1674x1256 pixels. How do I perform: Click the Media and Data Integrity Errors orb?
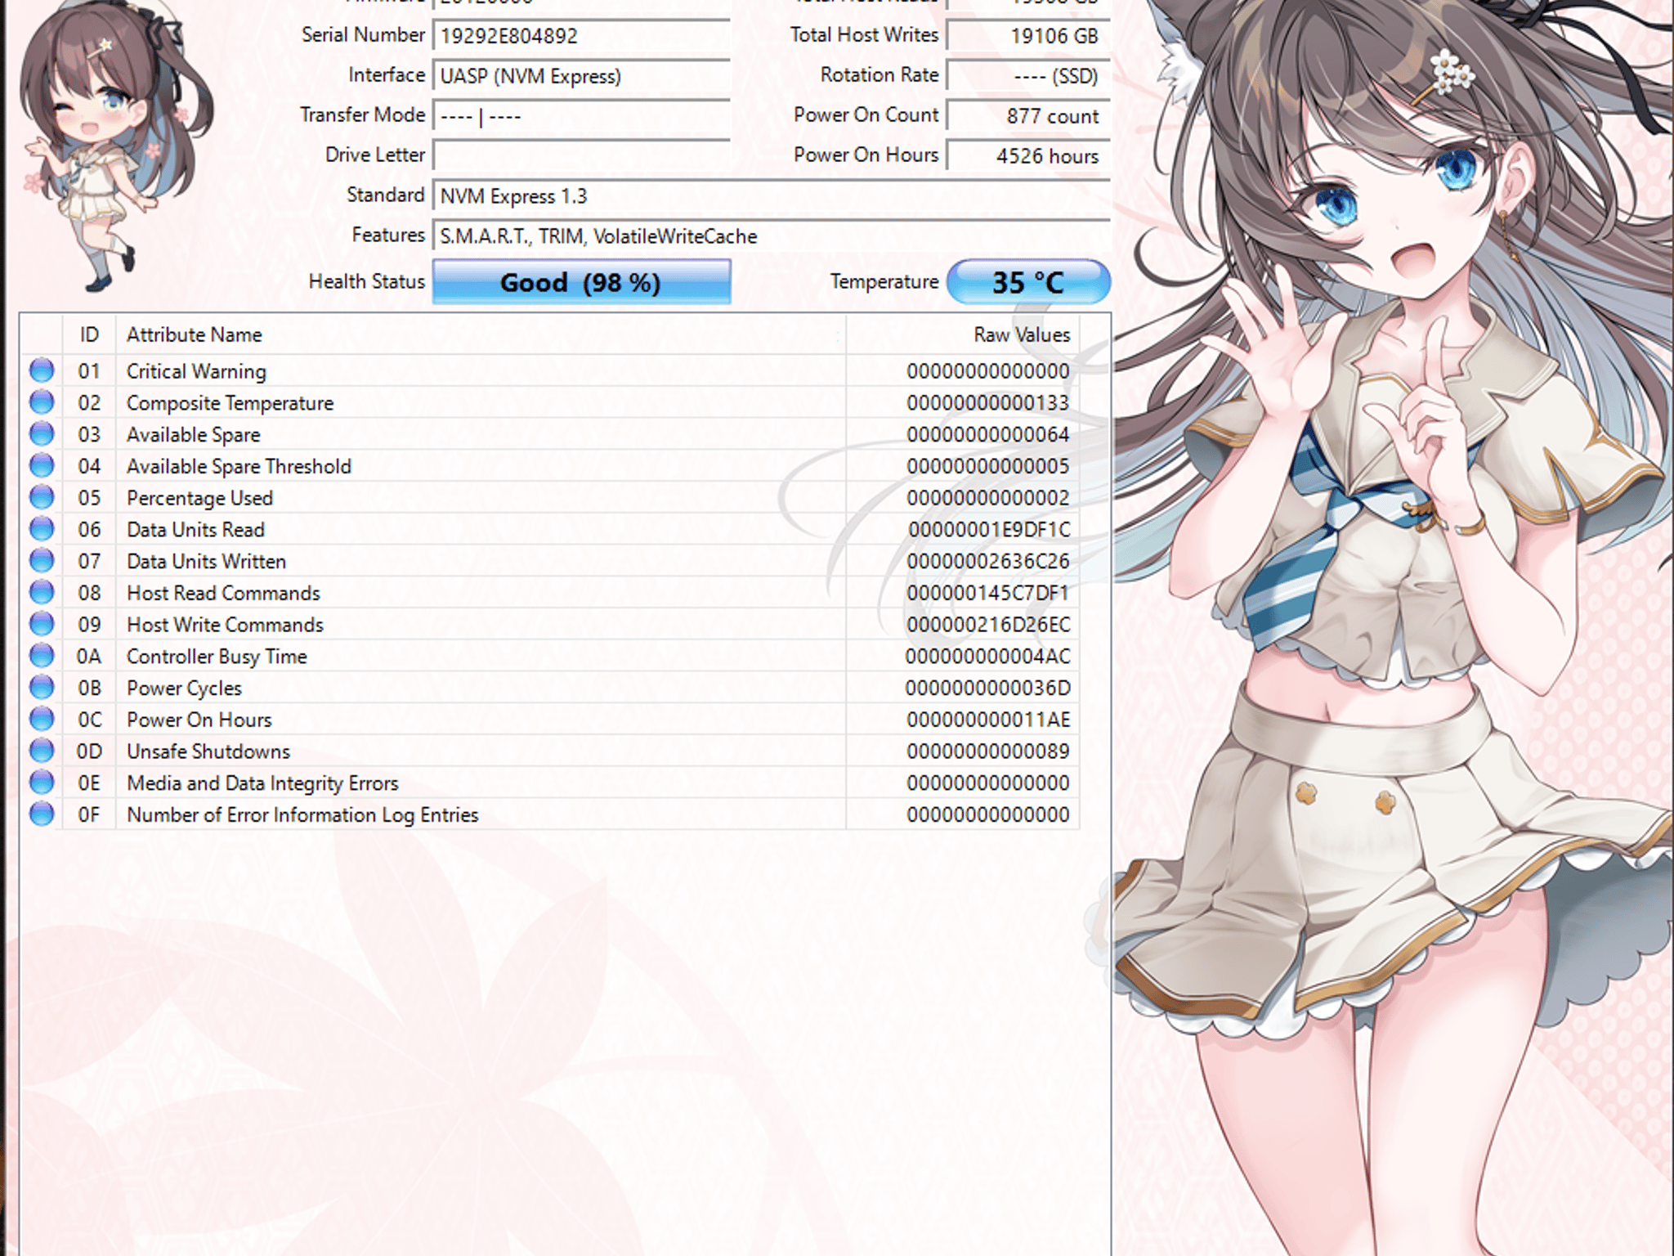[x=42, y=783]
